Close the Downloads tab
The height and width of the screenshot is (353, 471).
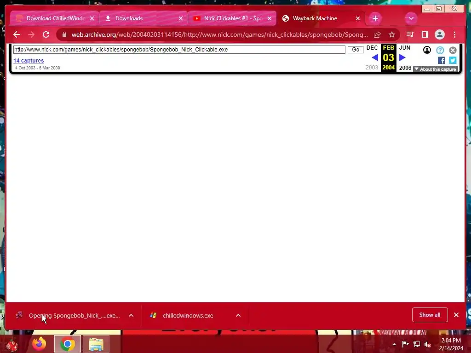(181, 18)
